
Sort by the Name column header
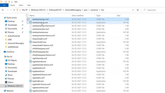pos(32,16)
